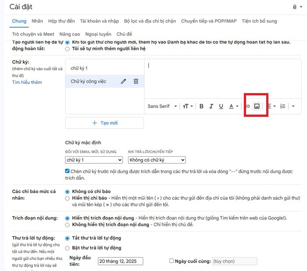The height and width of the screenshot is (271, 307).
Task: Apply Underline formatting in signature editor
Action: 221,106
